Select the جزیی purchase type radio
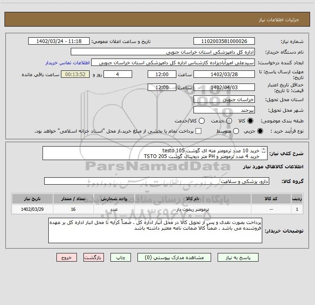The width and height of the screenshot is (315, 305). pyautogui.click(x=260, y=131)
